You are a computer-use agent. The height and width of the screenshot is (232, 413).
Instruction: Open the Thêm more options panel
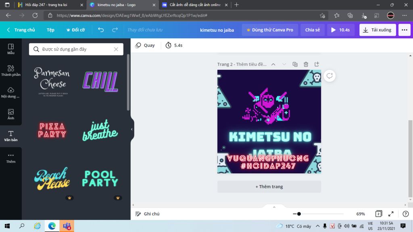(x=11, y=158)
